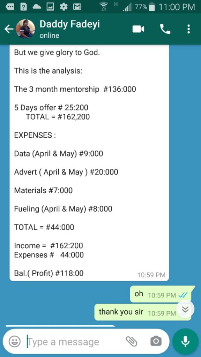Screen dimensions: 201x357
Task: Open the camera from message bar
Action: [156, 341]
